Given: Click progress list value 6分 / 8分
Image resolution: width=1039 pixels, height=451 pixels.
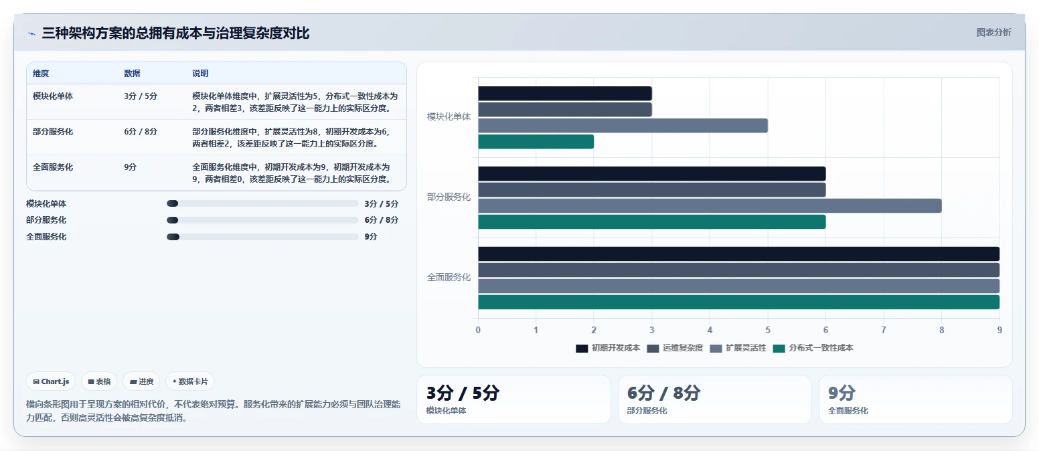Looking at the screenshot, I should [x=382, y=220].
